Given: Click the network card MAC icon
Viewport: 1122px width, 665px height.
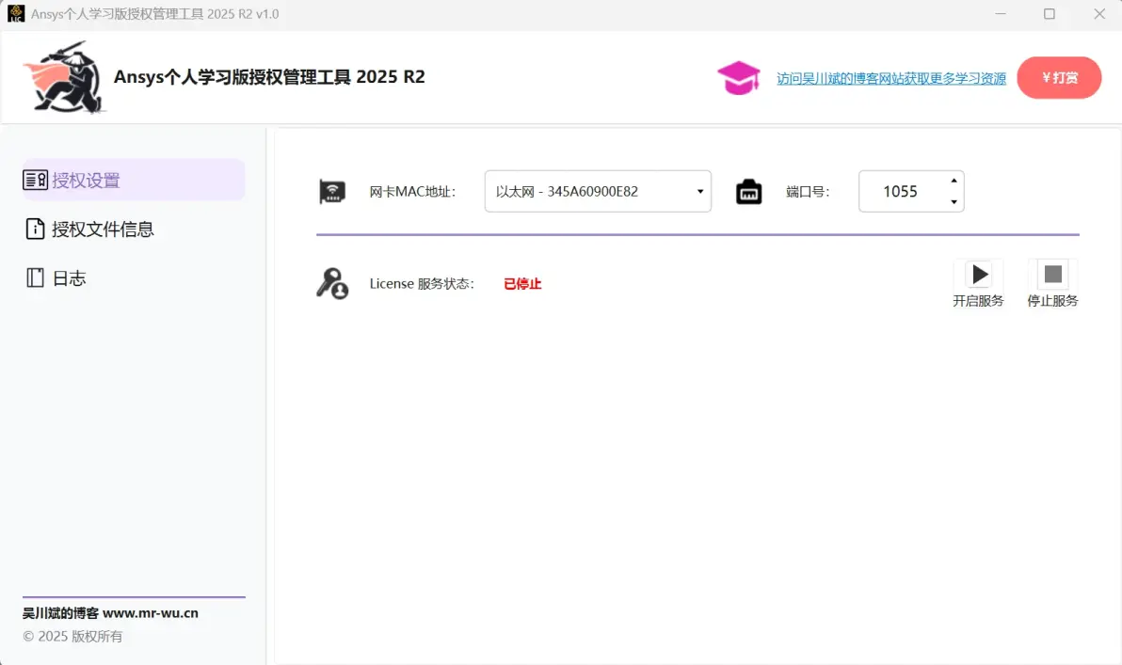Looking at the screenshot, I should [x=332, y=192].
